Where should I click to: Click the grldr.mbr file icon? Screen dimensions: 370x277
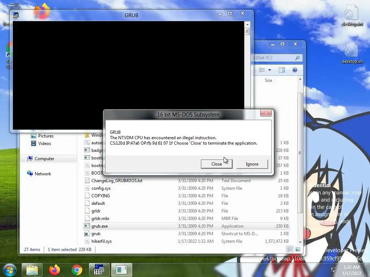[87, 218]
